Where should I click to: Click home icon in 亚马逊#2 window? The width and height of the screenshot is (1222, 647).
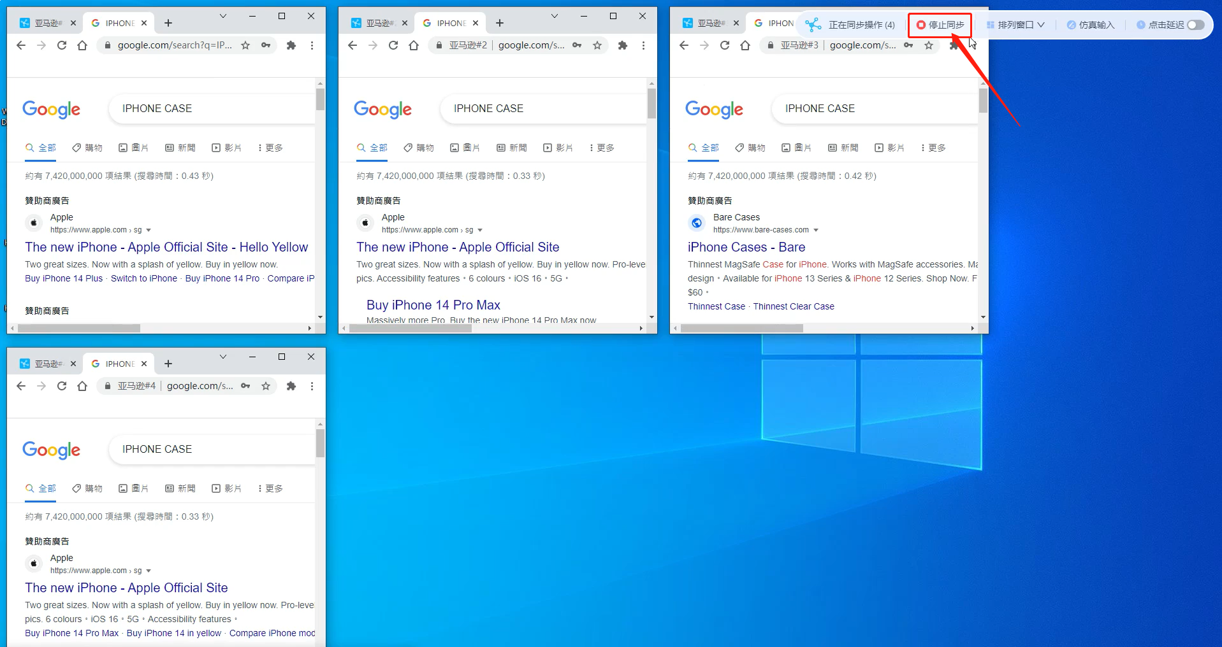(x=414, y=45)
